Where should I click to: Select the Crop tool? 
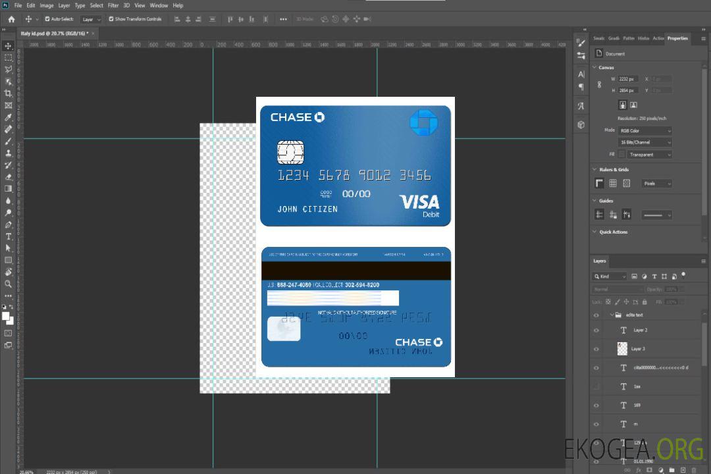[8, 93]
